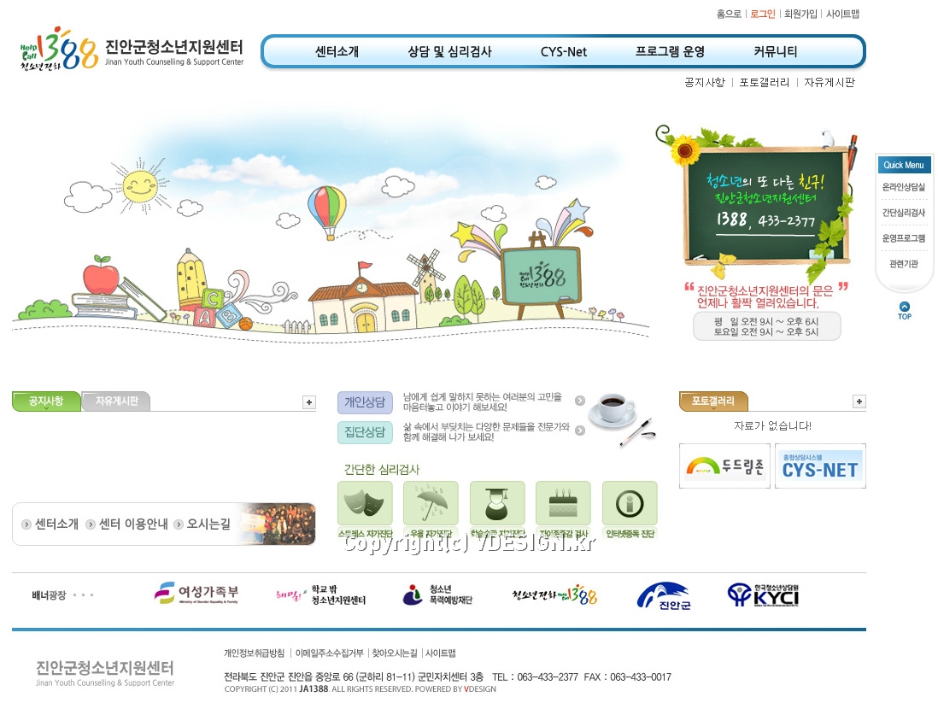Open 찾아오시는길 in the footer
Screen dimensions: 938x703
(394, 653)
